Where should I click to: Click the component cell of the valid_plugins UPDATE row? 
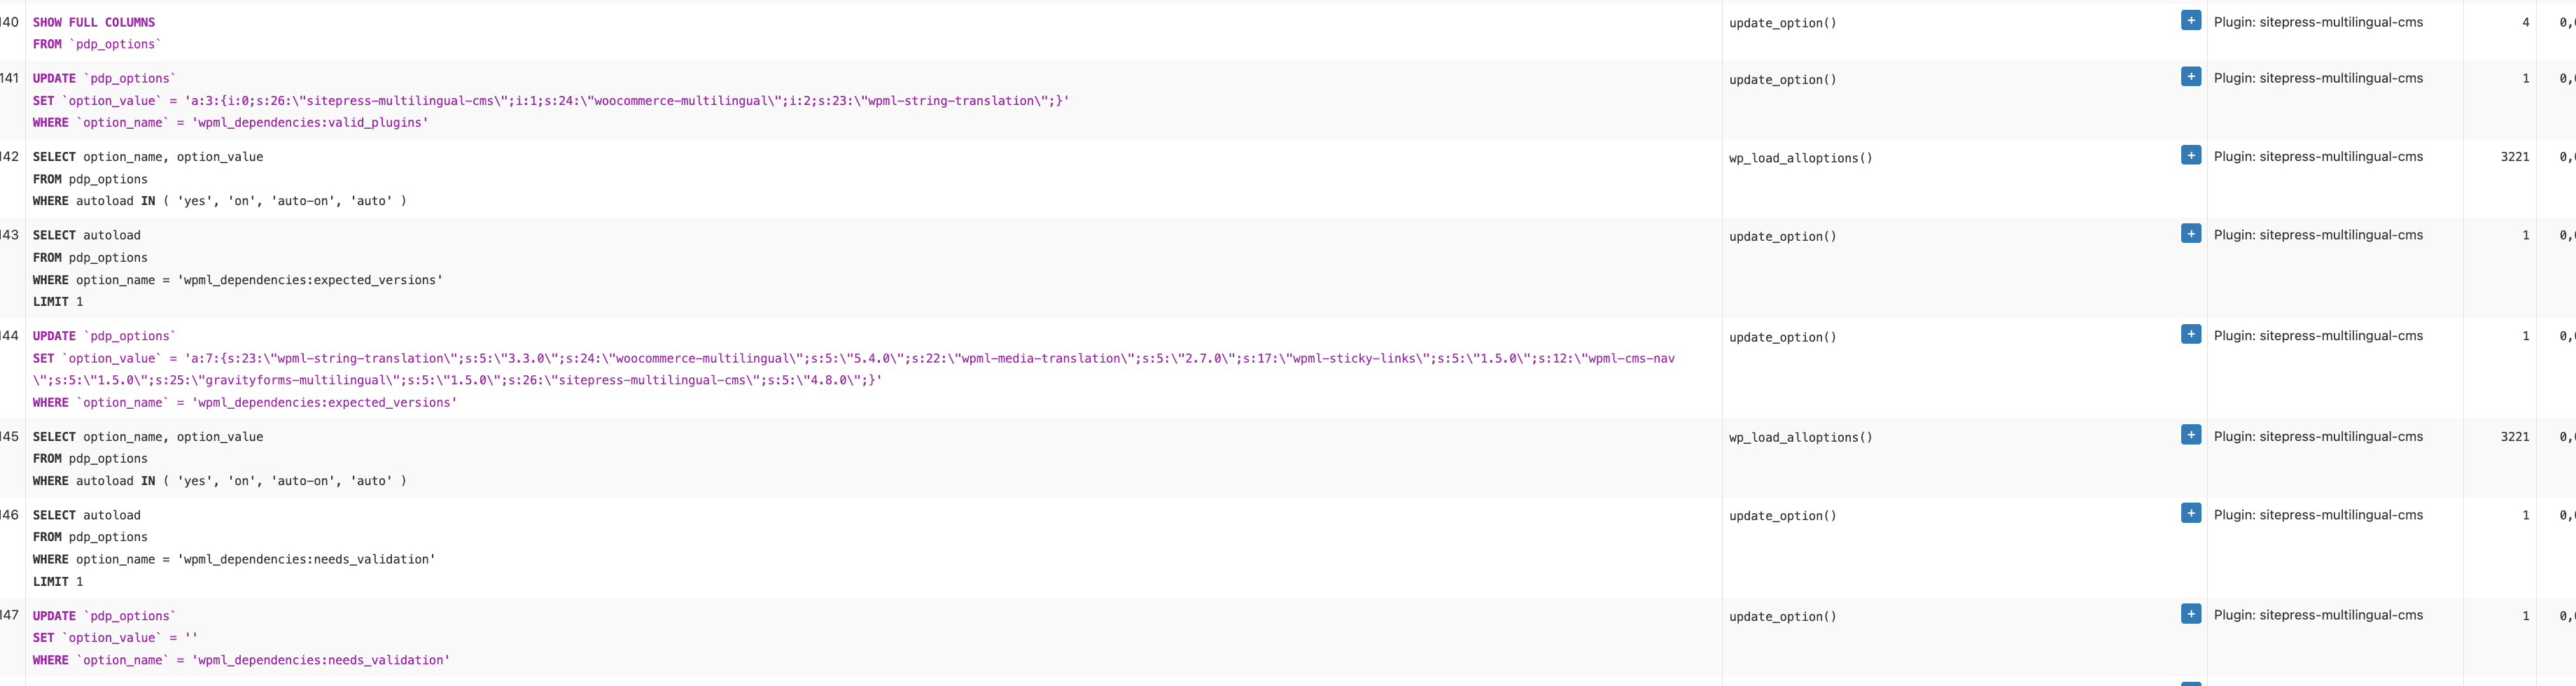[2318, 78]
